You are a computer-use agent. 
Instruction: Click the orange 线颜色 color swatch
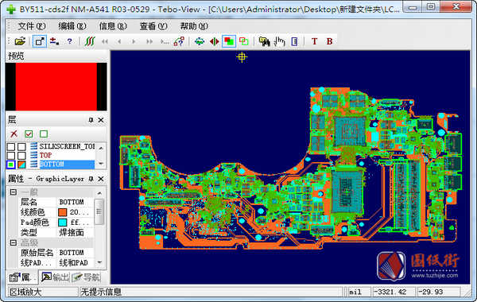pyautogui.click(x=62, y=212)
